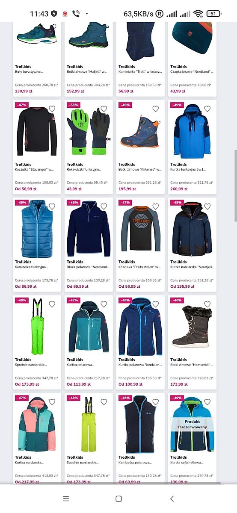View pink and teal Kurtka narciarska thumbnail
The width and height of the screenshot is (237, 513).
click(36, 425)
